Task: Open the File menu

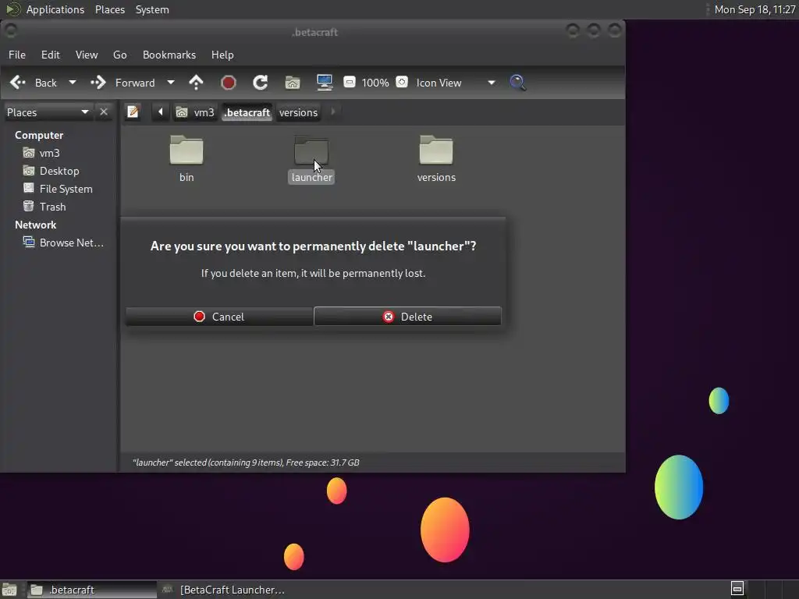Action: pyautogui.click(x=17, y=55)
